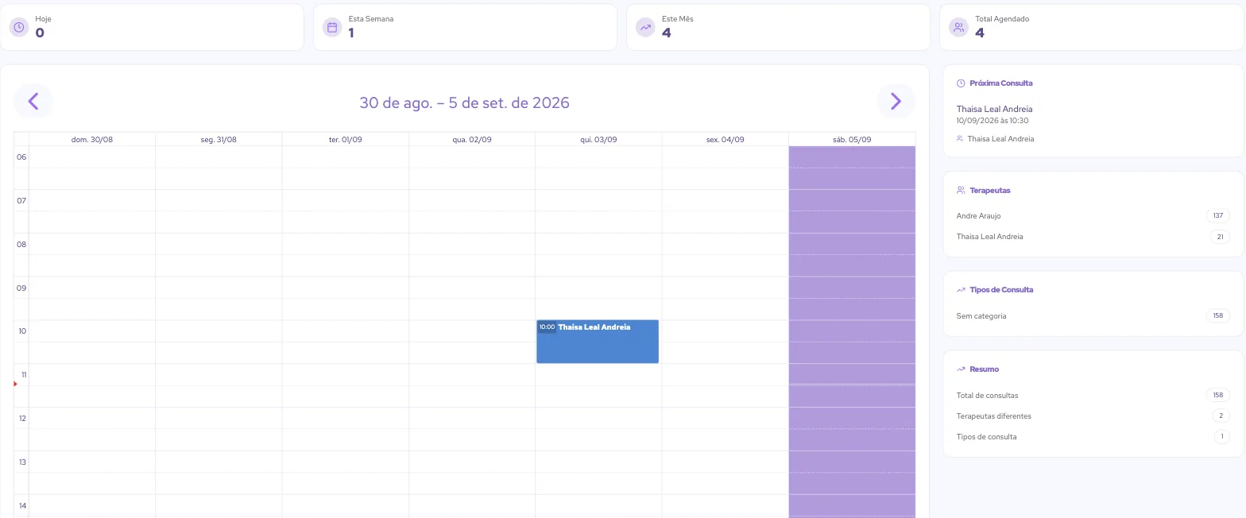Viewport: 1246px width, 518px height.
Task: Click Terapeutas diferentes row in Resumo
Action: [1093, 416]
